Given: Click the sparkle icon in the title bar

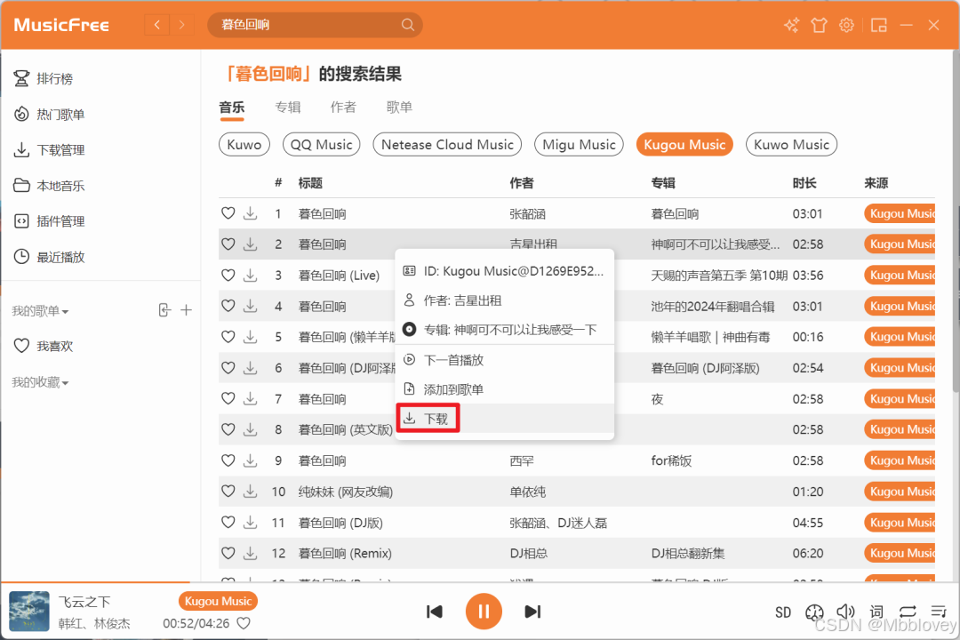Looking at the screenshot, I should pyautogui.click(x=791, y=25).
